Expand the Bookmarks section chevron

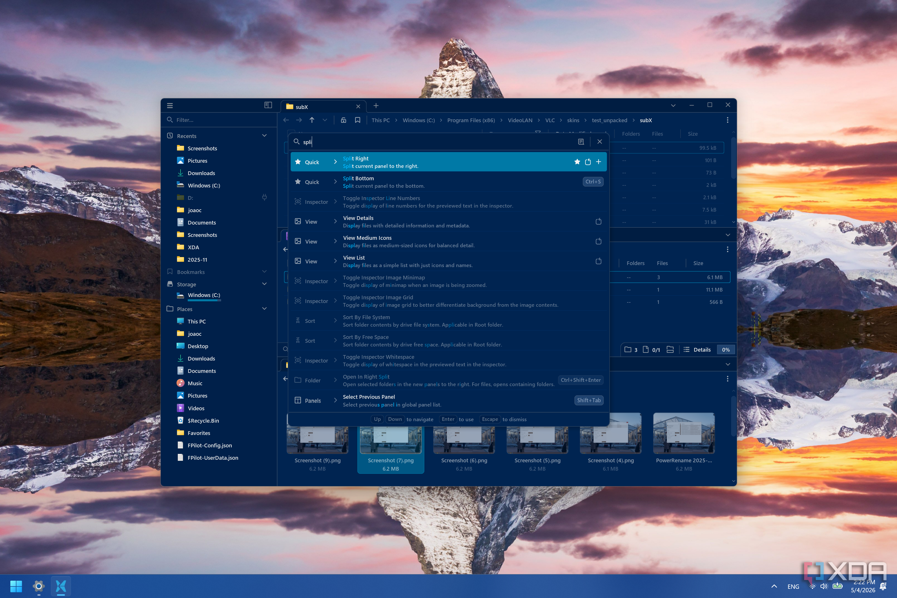click(x=264, y=272)
